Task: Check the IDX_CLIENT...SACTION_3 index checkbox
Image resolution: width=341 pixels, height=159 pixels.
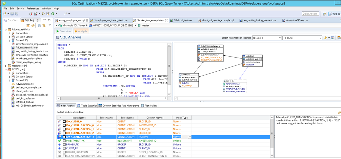Action: (x=64, y=137)
